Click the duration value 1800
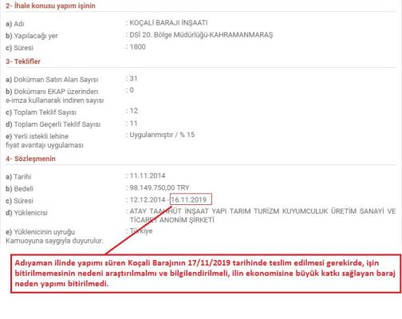The width and height of the screenshot is (402, 319). click(x=137, y=47)
